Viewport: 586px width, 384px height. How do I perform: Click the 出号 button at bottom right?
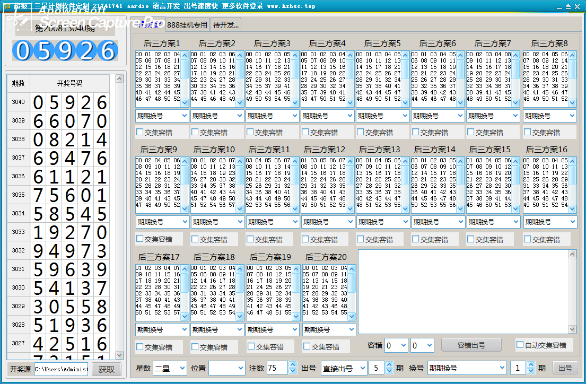click(565, 368)
